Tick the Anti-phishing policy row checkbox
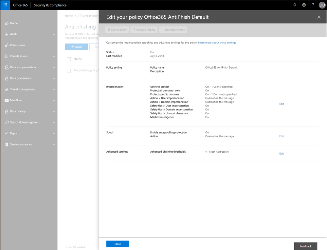 [x=69, y=71]
